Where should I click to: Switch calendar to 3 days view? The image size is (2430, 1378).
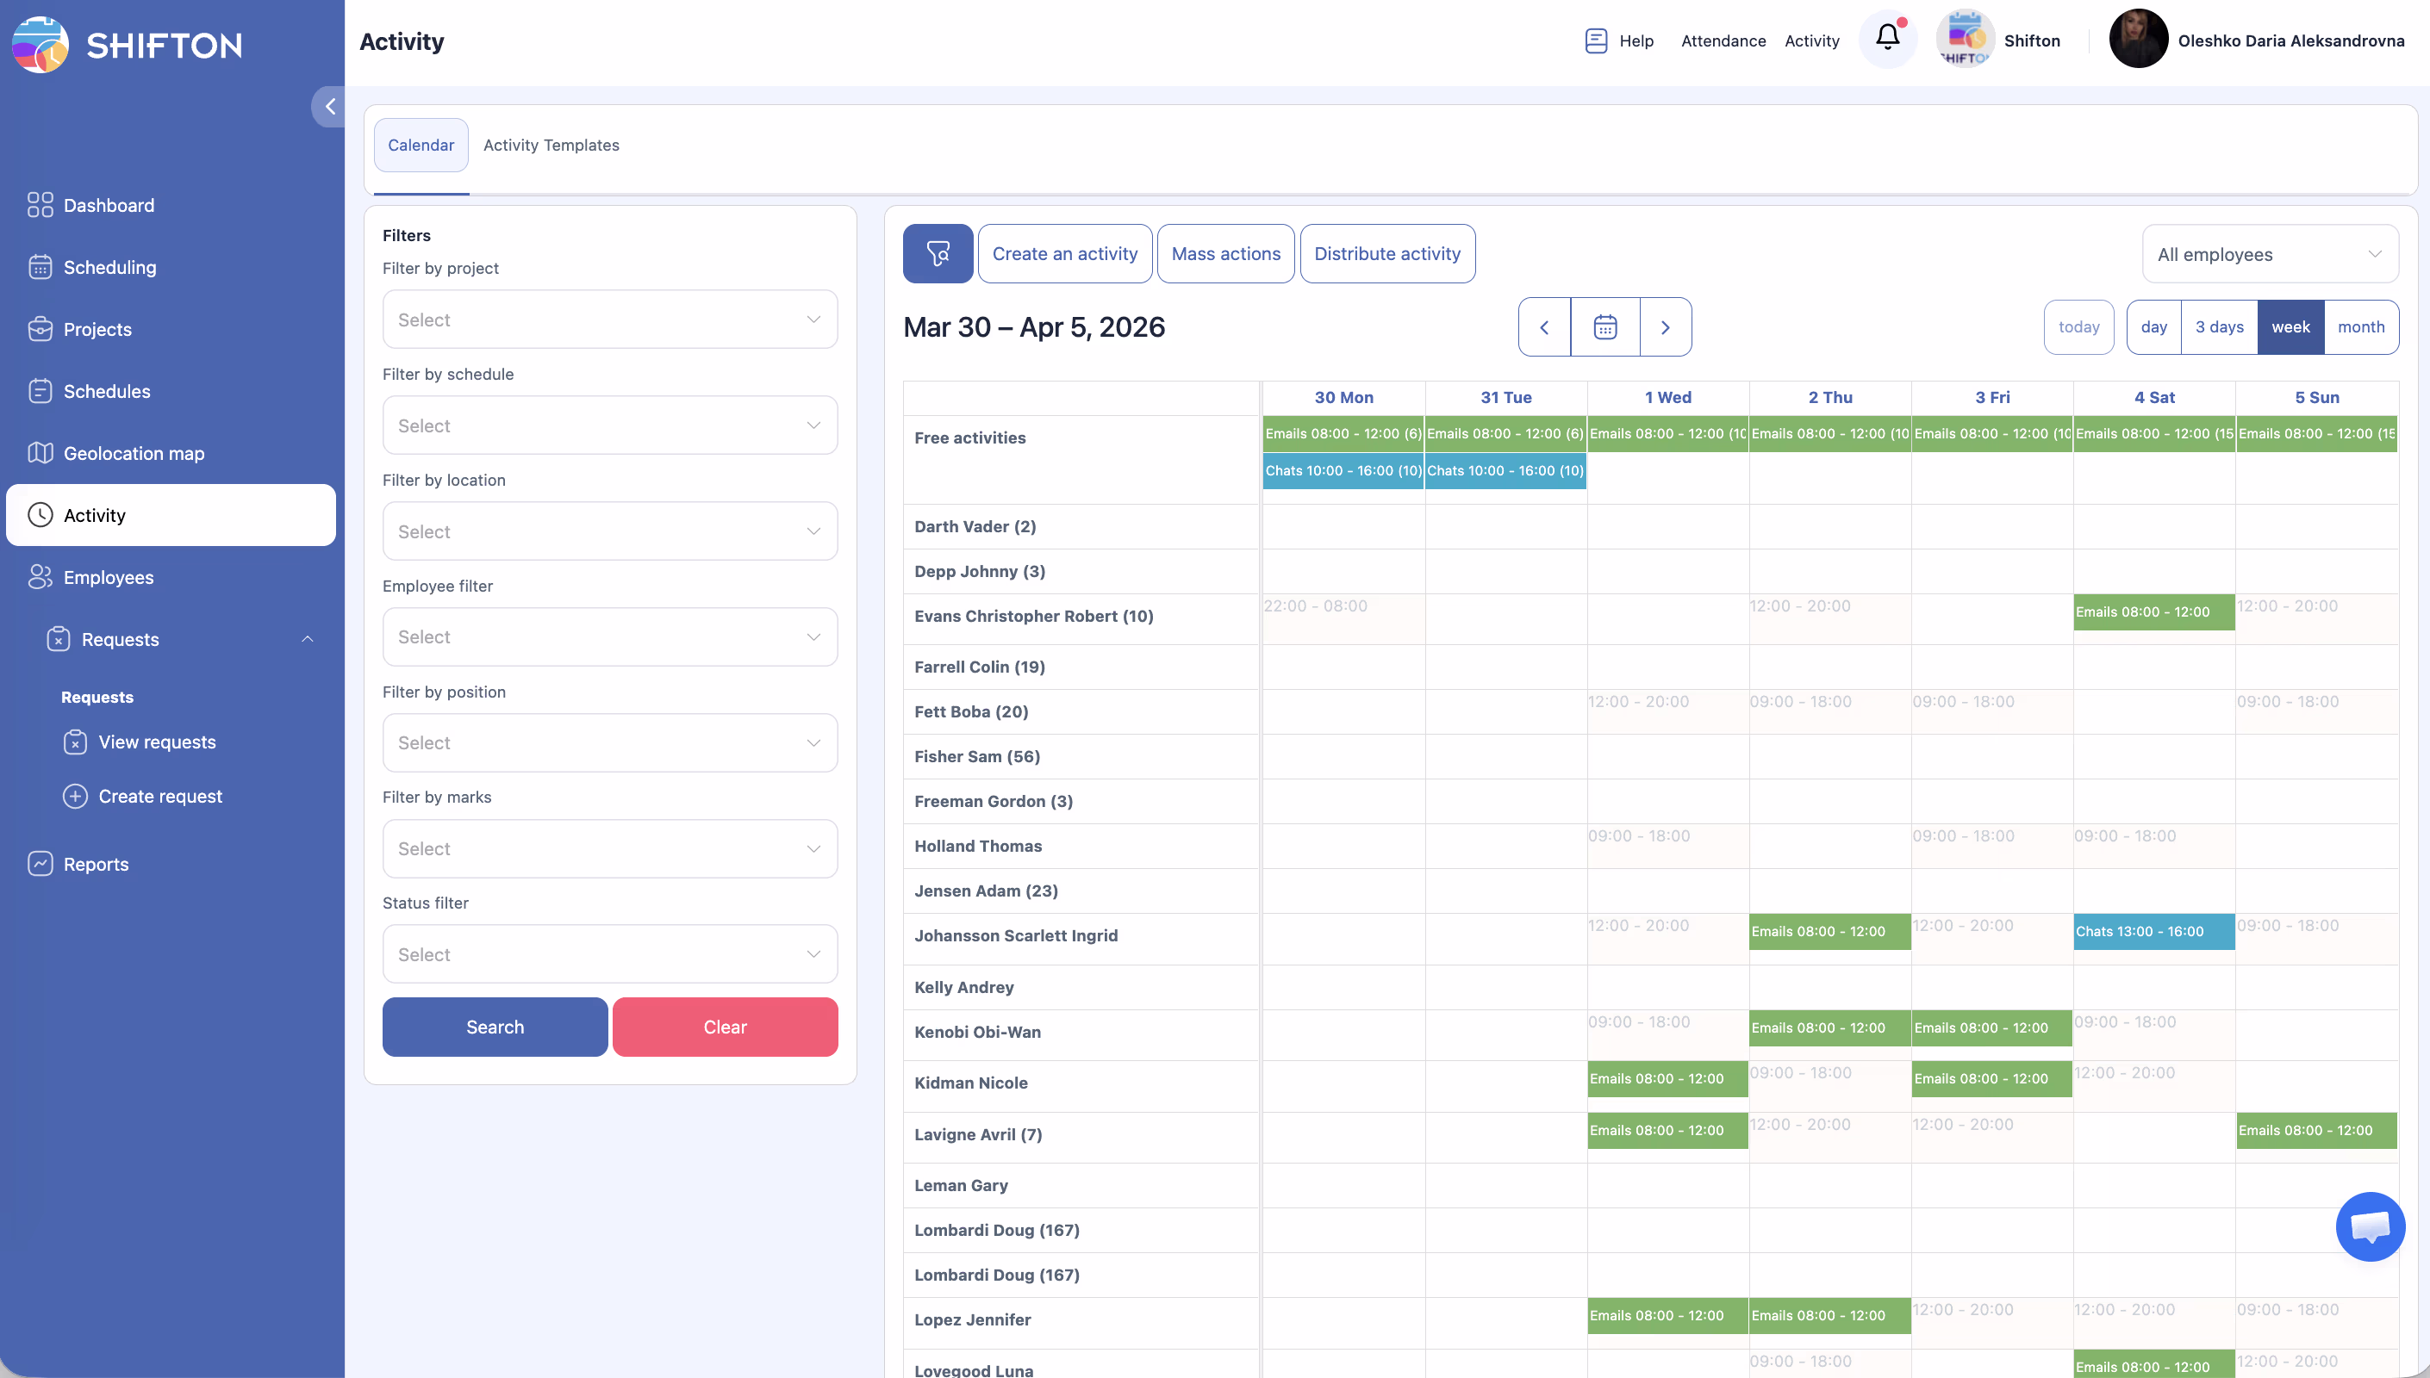[x=2219, y=327]
